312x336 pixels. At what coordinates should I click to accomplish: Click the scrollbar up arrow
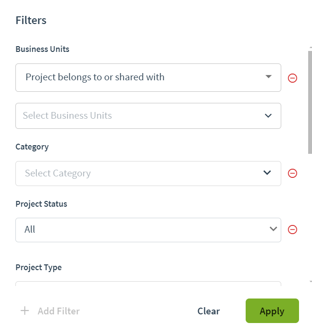(311, 47)
